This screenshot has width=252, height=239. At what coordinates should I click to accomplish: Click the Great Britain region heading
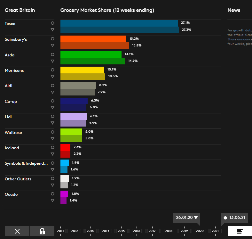pos(20,10)
